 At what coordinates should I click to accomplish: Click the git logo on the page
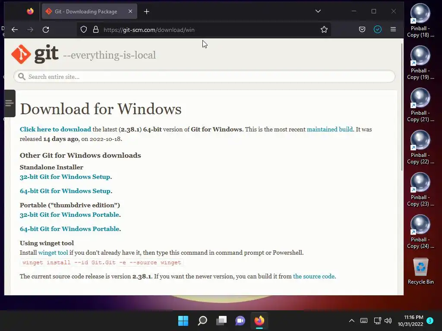point(35,54)
